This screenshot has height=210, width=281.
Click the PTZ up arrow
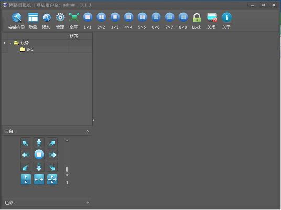39,143
